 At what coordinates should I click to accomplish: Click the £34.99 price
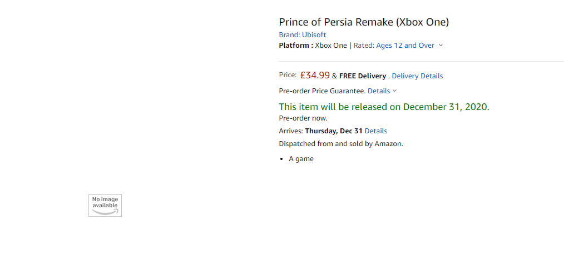[315, 75]
